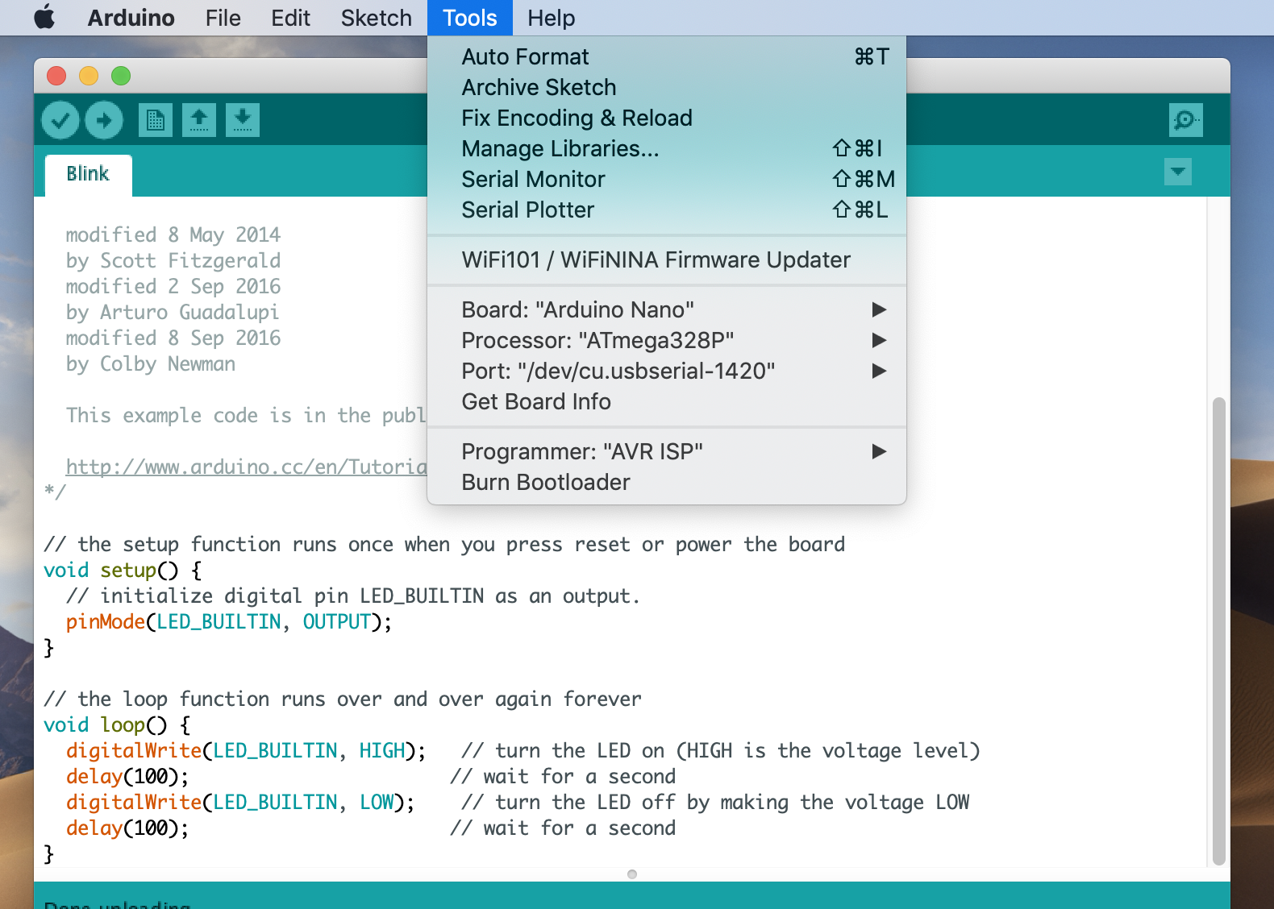The image size is (1274, 909).
Task: Choose Manage Libraries... menu entry
Action: pyautogui.click(x=560, y=149)
